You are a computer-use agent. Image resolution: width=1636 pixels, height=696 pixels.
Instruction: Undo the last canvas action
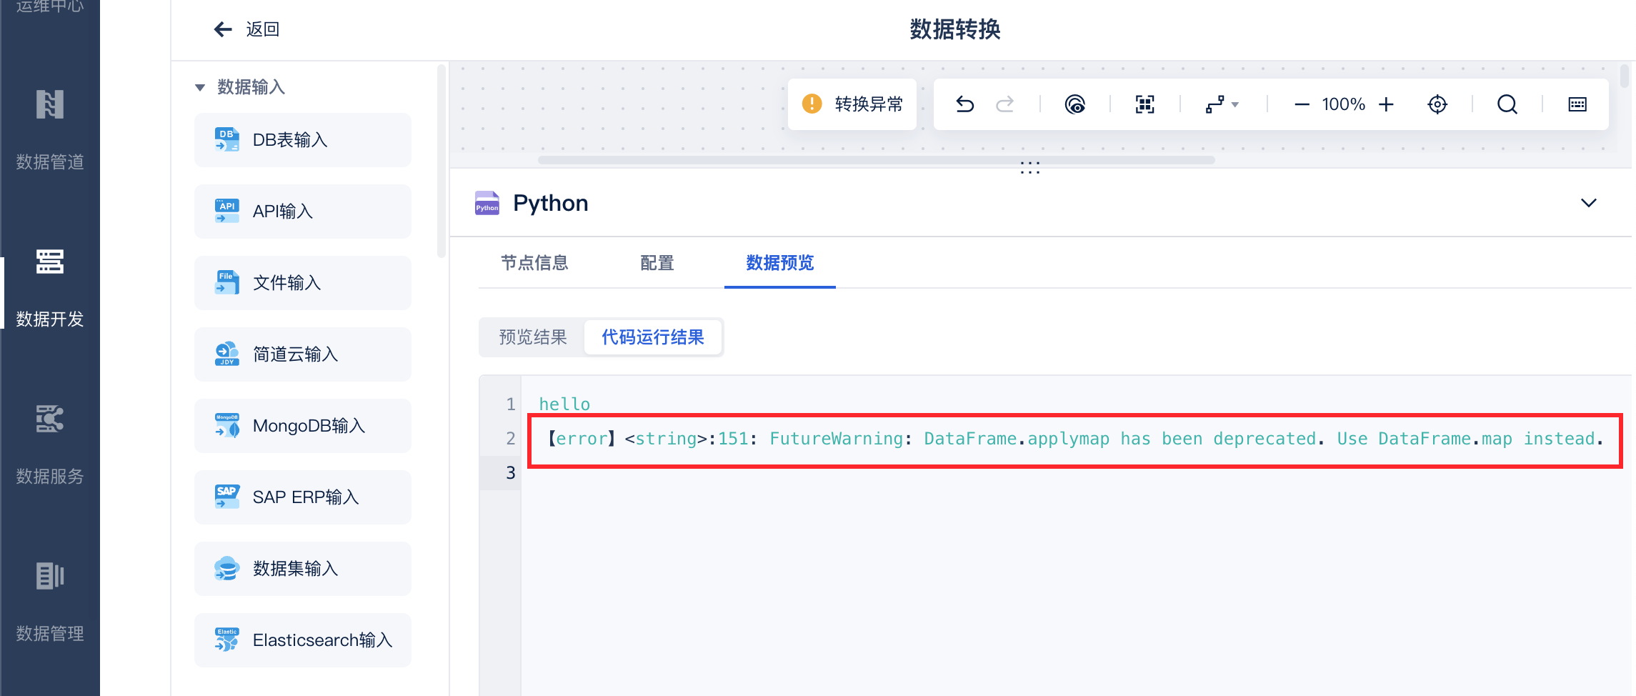point(966,104)
